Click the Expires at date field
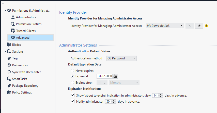The width and height of the screenshot is (217, 113). (104, 76)
